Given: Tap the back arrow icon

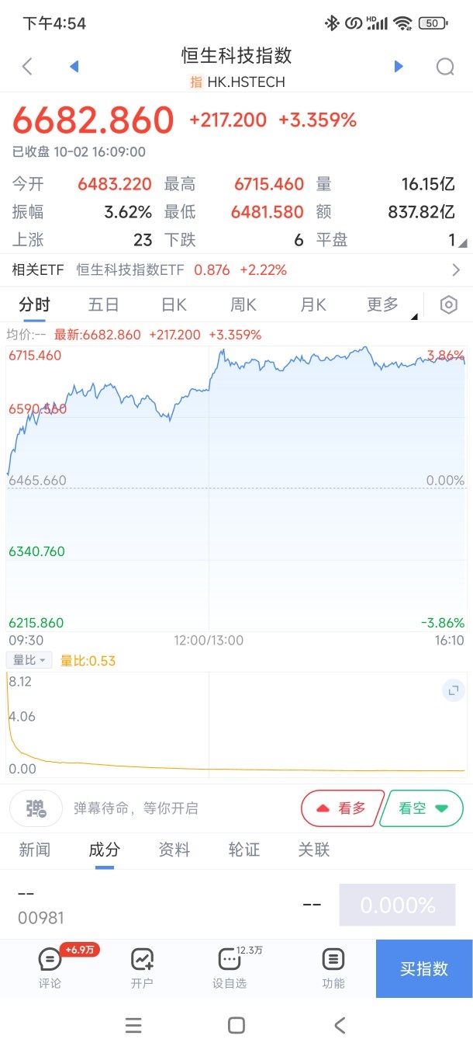Looking at the screenshot, I should tap(27, 67).
